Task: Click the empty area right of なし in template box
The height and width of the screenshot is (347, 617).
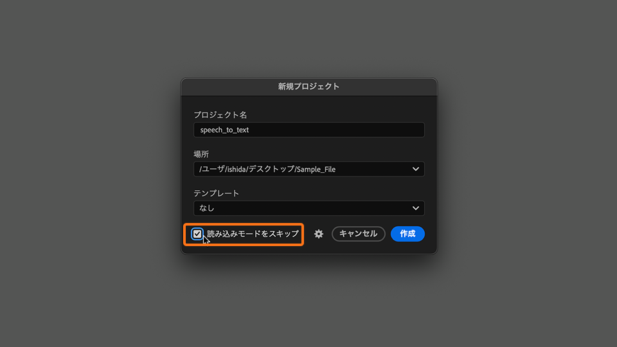Action: click(321, 208)
